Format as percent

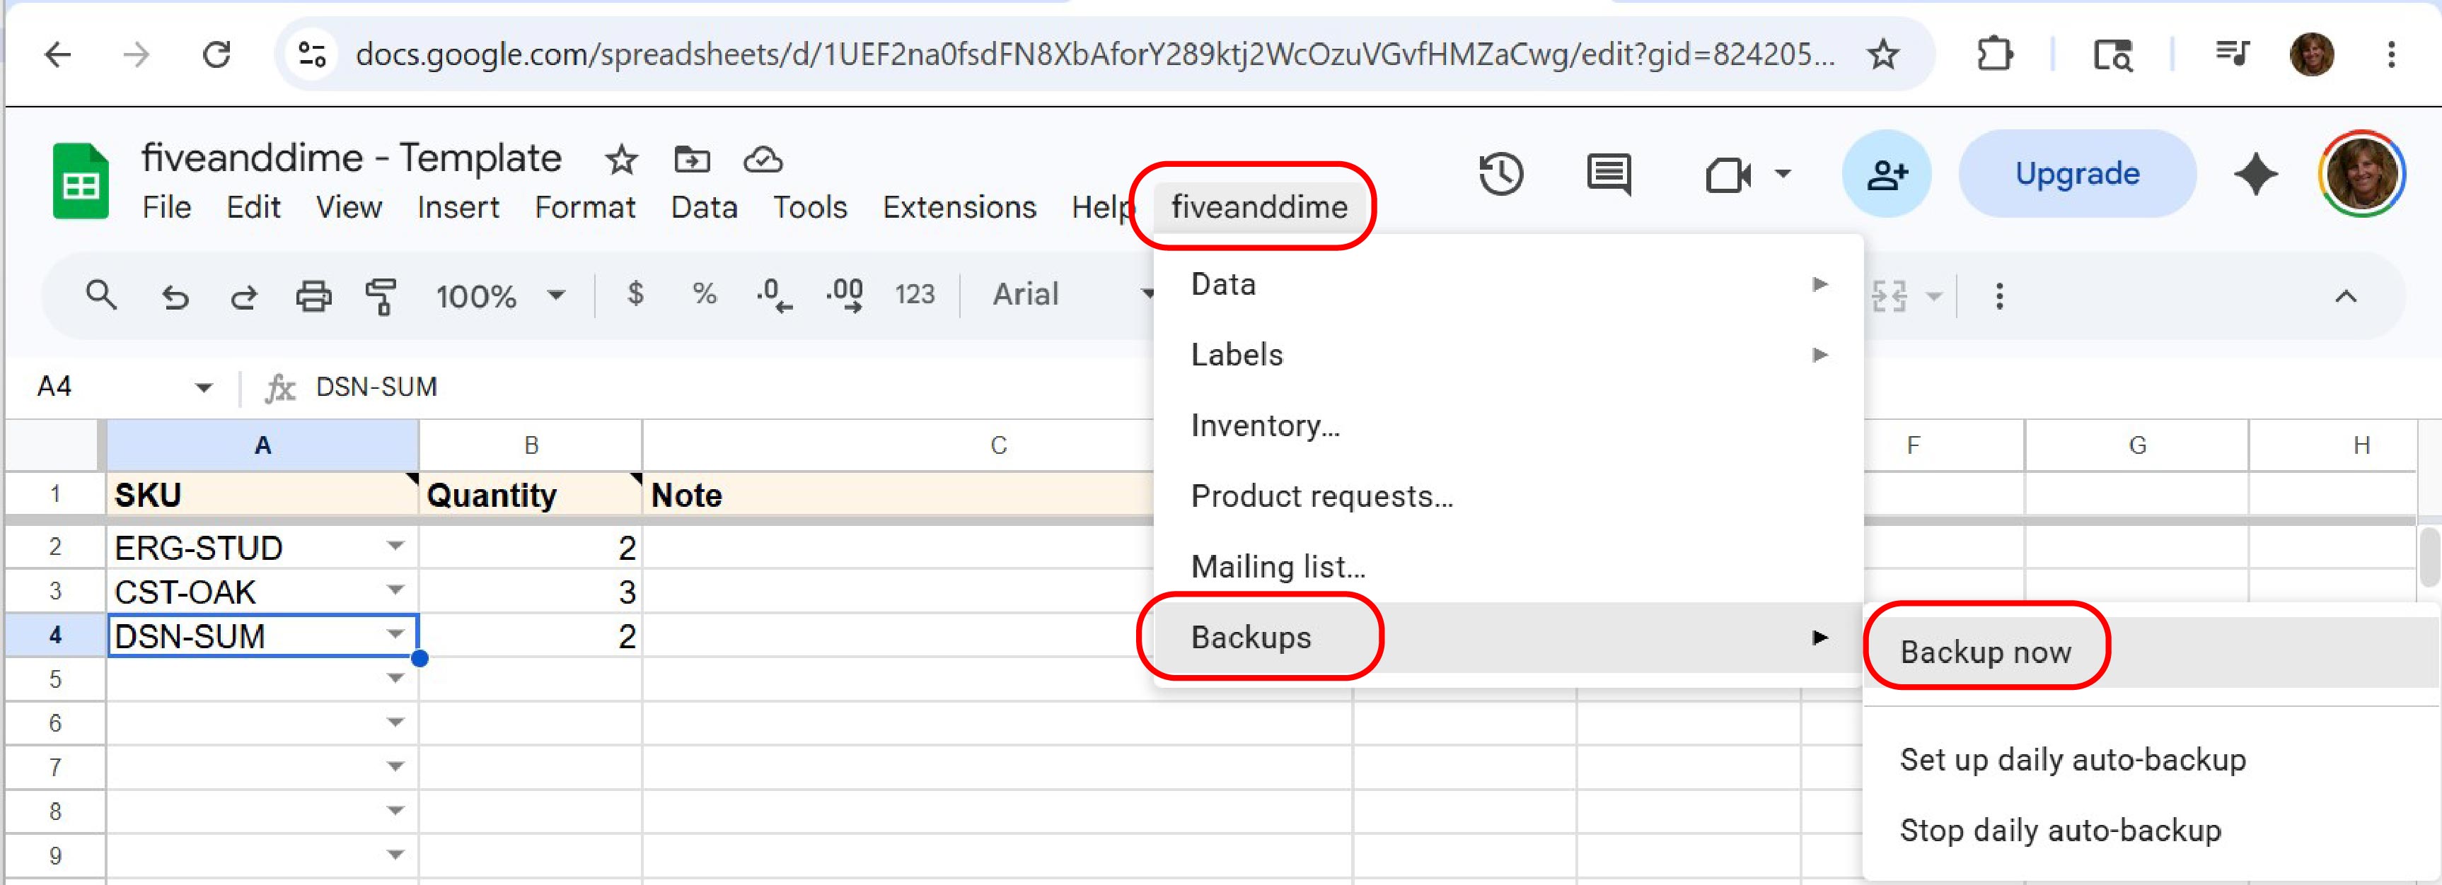click(705, 295)
